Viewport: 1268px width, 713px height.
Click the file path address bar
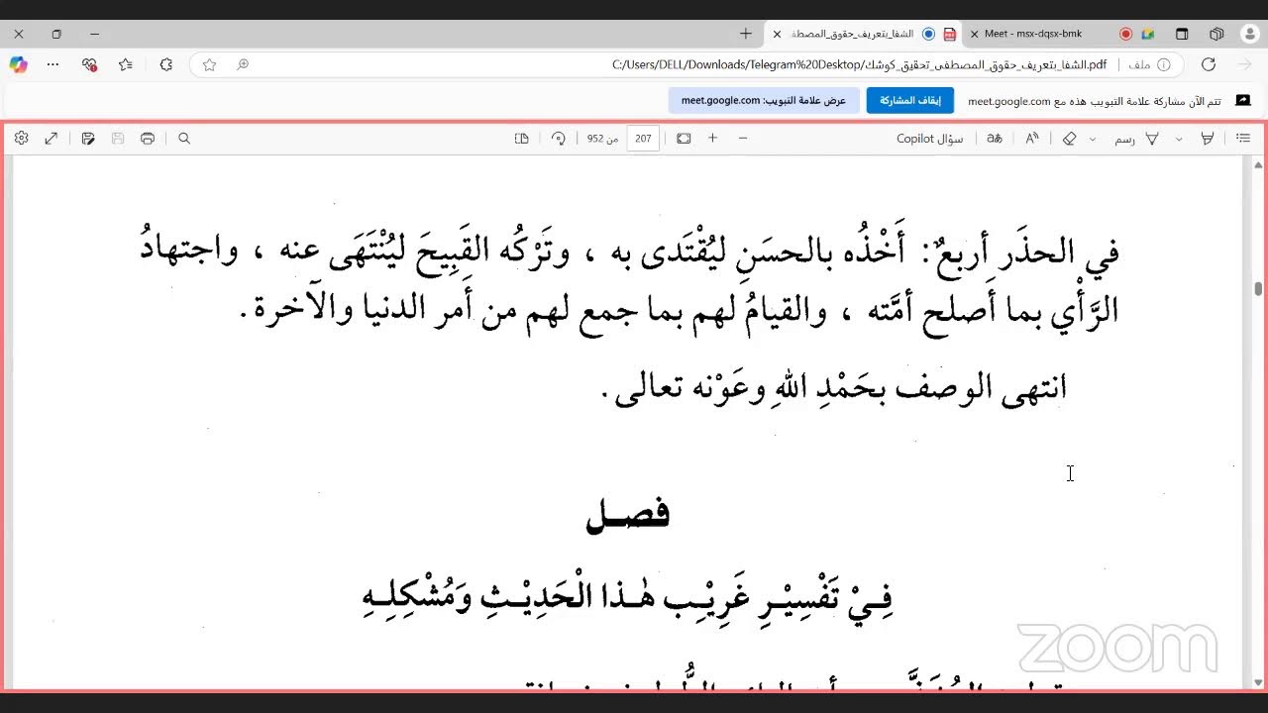859,64
